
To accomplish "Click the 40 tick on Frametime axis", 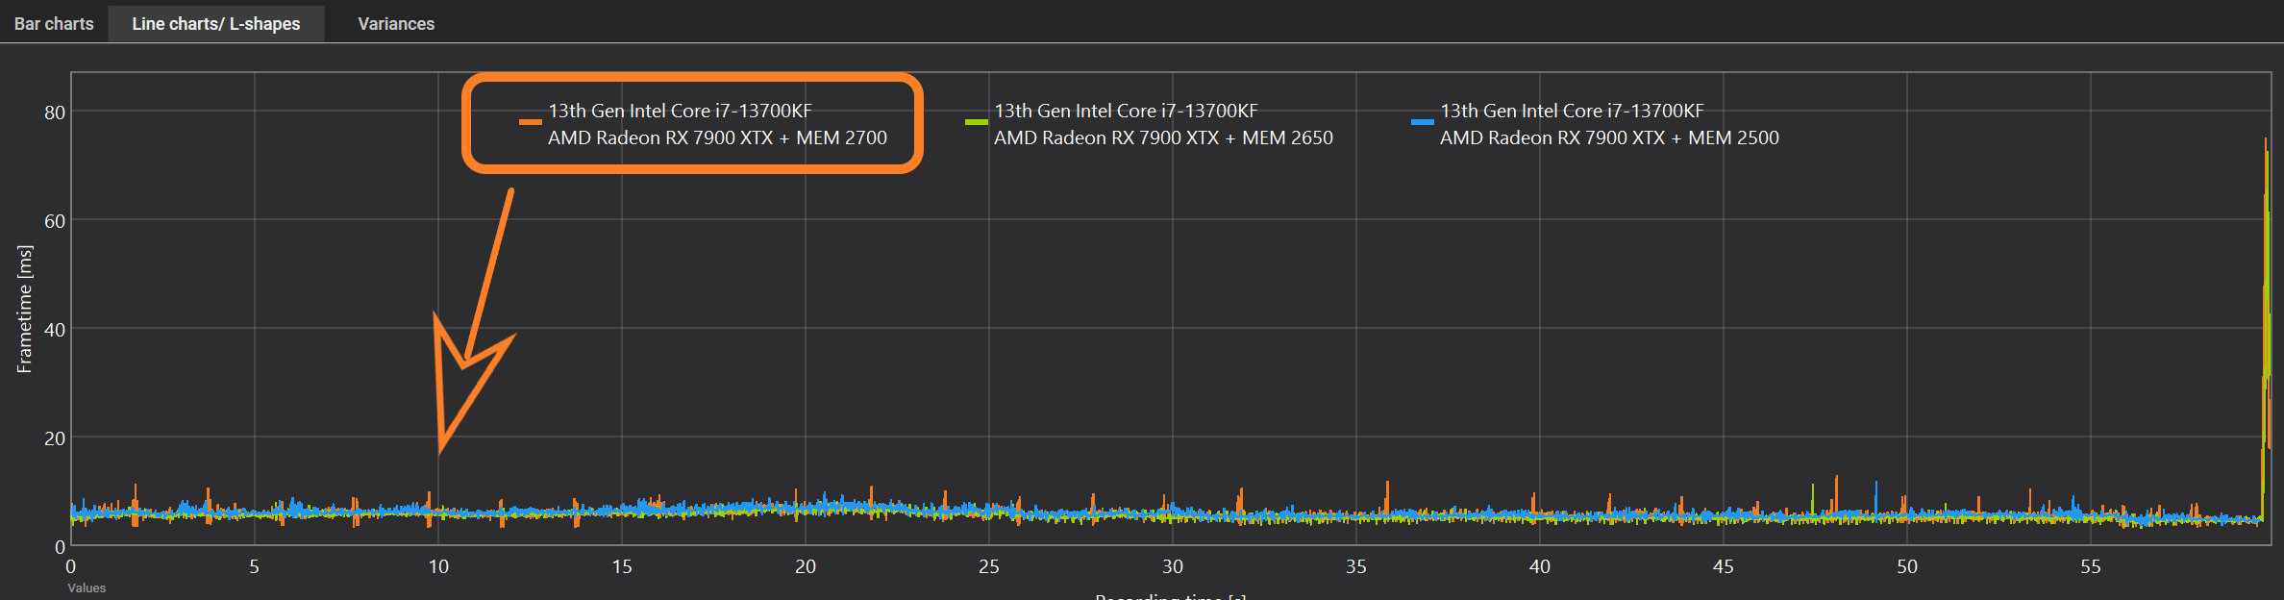I will click(x=55, y=330).
